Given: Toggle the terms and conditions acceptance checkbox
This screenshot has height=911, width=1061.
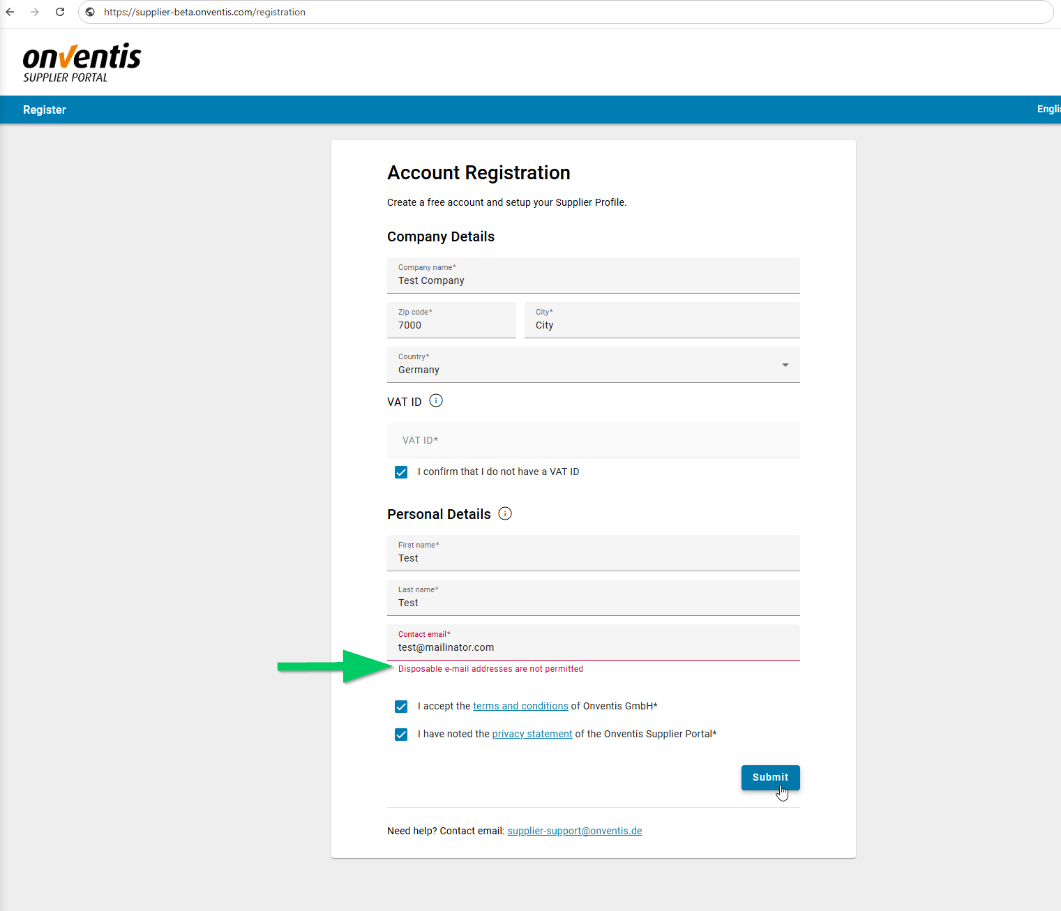Looking at the screenshot, I should (x=401, y=707).
